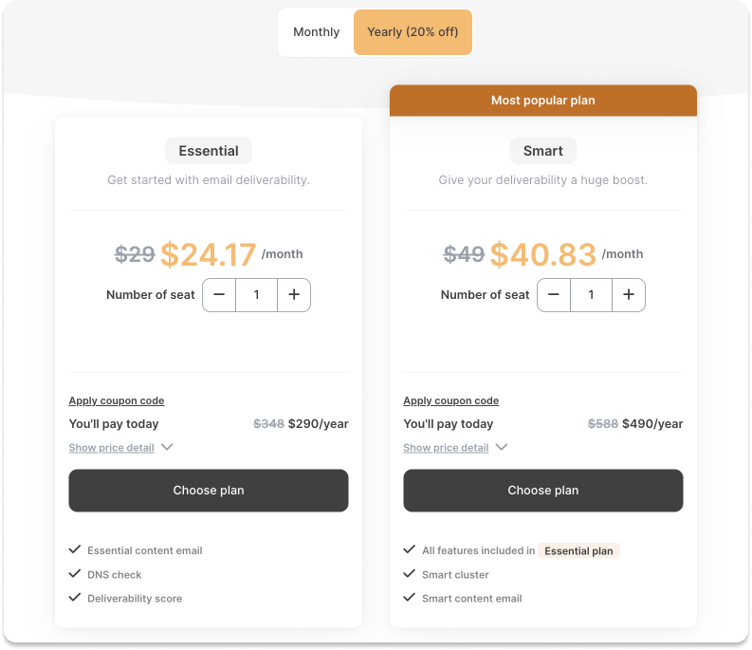Viewport: 752px width, 650px height.
Task: Click the chevron beside Smart price detail
Action: [502, 447]
